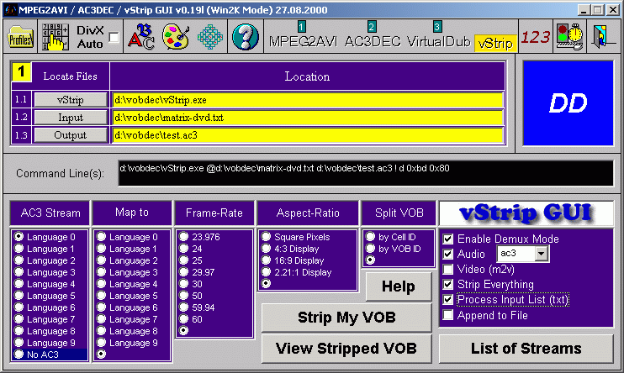Click the Help button
This screenshot has height=373, width=624.
(x=399, y=286)
